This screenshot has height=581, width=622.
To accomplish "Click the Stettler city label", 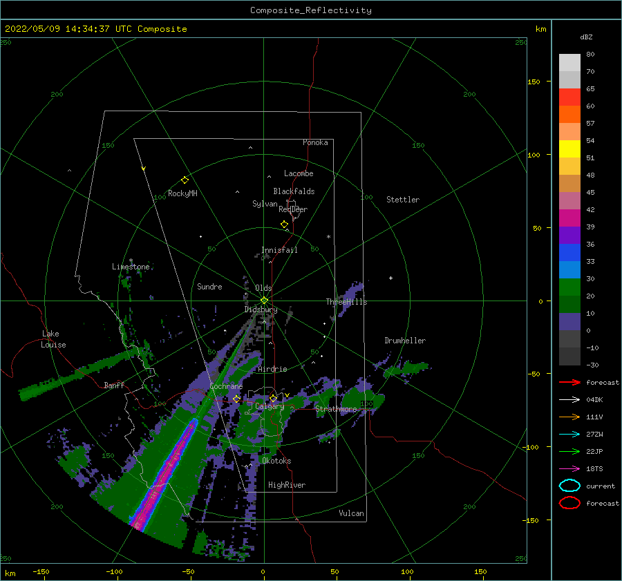I will [403, 200].
